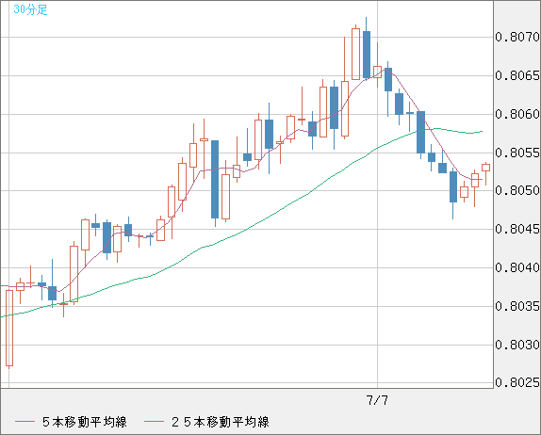541x435 pixels.
Task: Click the 5本移動平均線 legend text
Action: [85, 422]
